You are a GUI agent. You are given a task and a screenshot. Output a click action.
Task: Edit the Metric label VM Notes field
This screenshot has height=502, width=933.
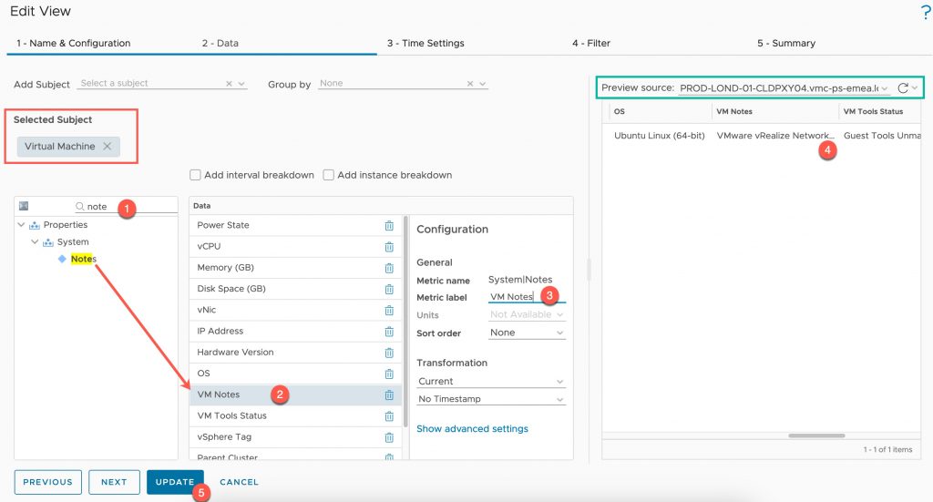(x=527, y=296)
